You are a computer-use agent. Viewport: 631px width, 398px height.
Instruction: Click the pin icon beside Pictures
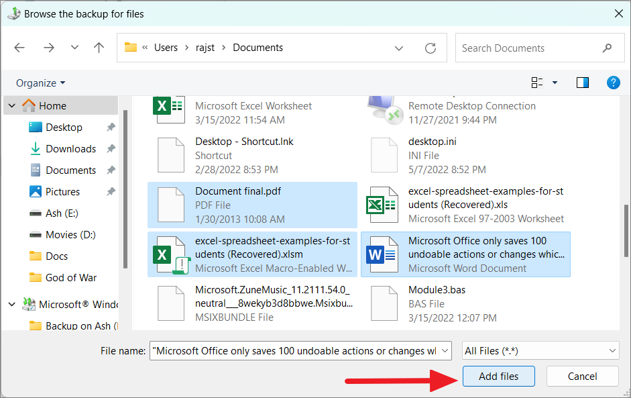pyautogui.click(x=111, y=192)
